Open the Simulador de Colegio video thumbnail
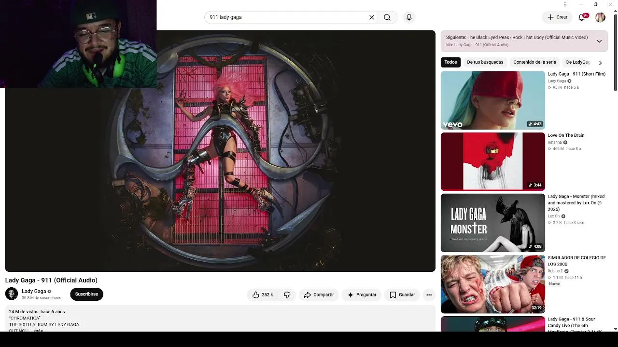Image resolution: width=618 pixels, height=347 pixels. [x=492, y=284]
